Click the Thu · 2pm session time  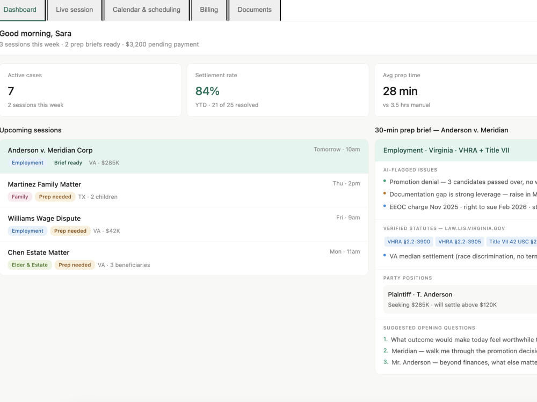tap(346, 183)
